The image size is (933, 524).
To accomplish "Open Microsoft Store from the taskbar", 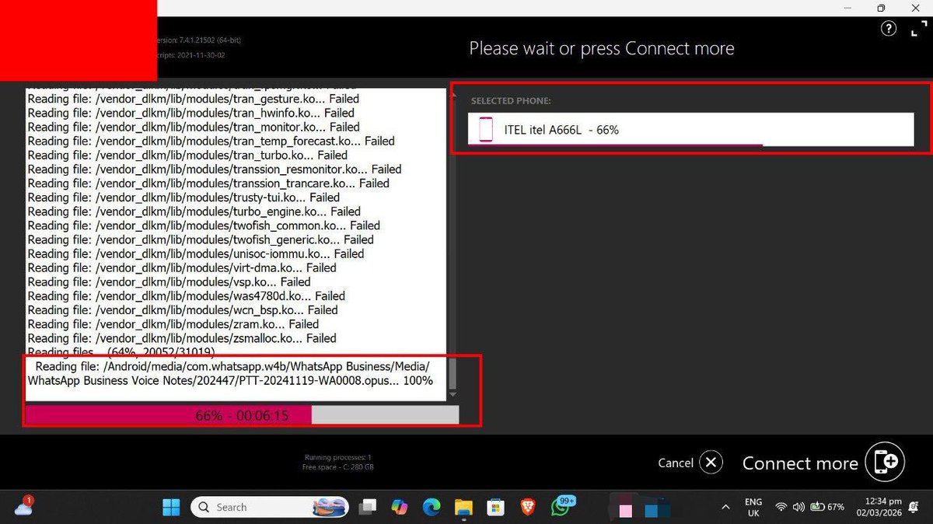I will pyautogui.click(x=495, y=507).
